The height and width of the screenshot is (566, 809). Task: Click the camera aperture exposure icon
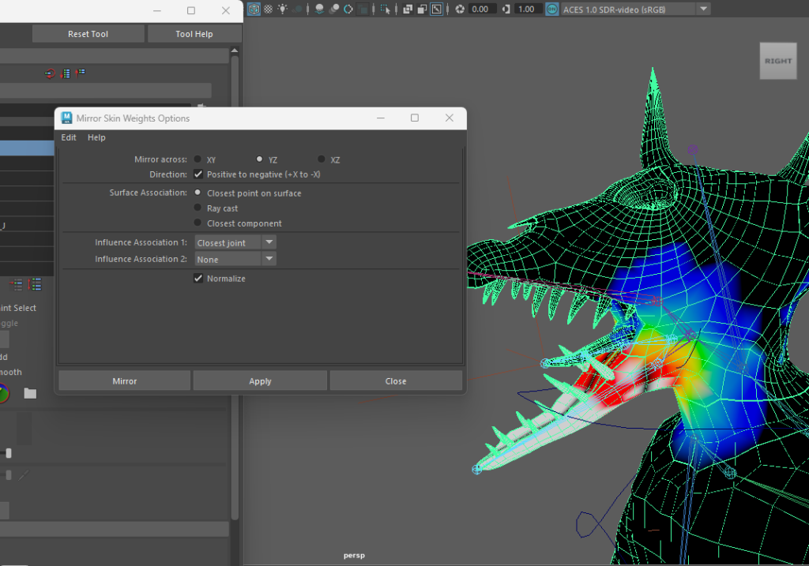(459, 9)
